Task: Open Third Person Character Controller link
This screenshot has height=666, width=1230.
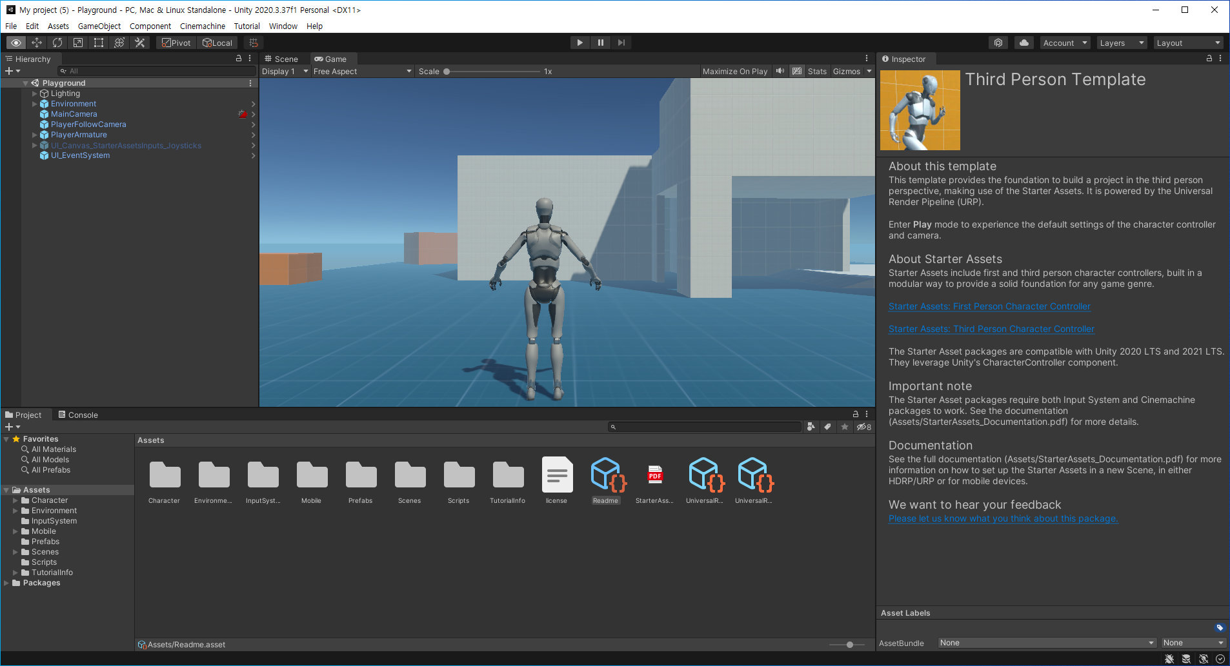Action: click(x=991, y=329)
